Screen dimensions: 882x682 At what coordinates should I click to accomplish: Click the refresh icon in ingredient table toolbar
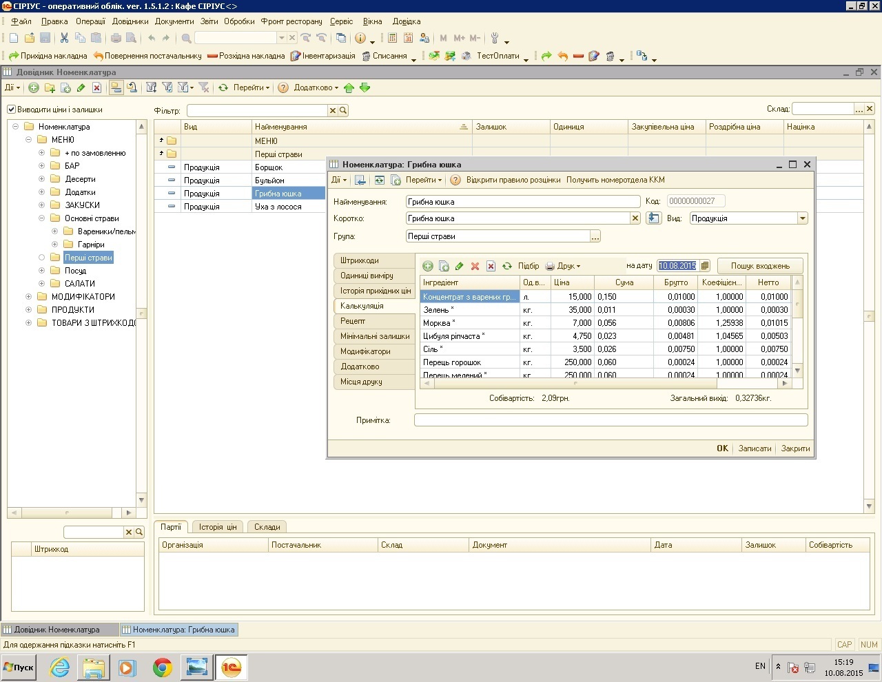point(507,266)
